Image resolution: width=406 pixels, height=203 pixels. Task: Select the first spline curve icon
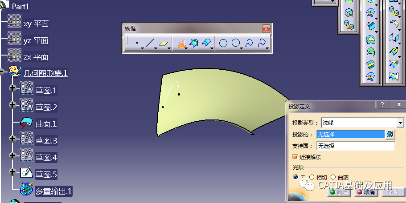[x=249, y=43]
